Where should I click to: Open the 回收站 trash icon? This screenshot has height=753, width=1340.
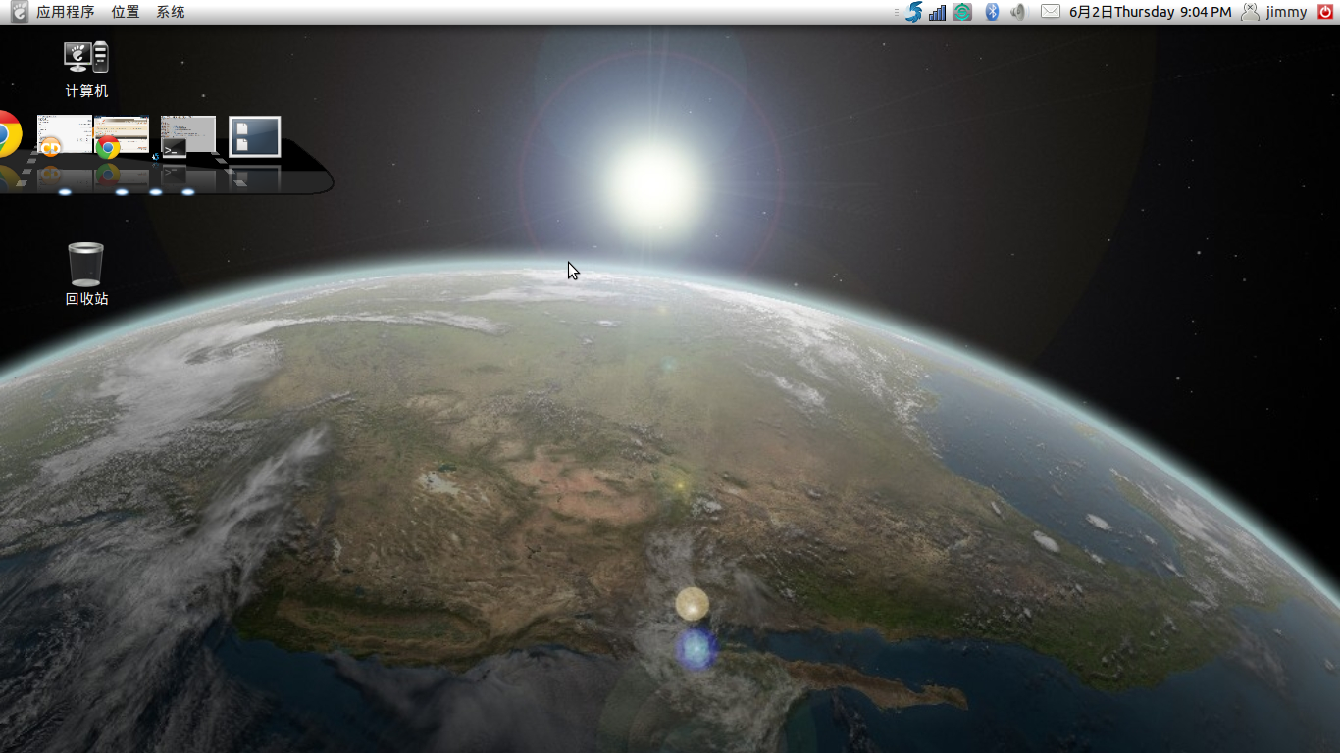[x=86, y=275]
